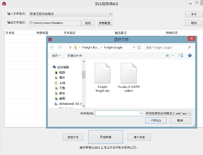This screenshot has height=155, width=203.
Task: Open the 桌面 folder
Action: click(60, 99)
